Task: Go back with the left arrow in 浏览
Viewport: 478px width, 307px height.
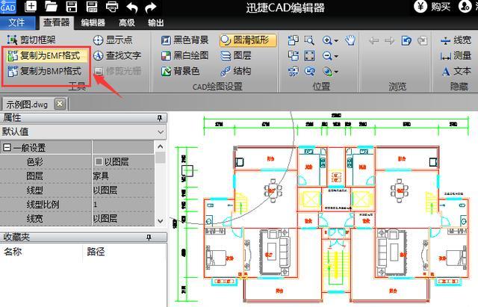Action: 373,40
